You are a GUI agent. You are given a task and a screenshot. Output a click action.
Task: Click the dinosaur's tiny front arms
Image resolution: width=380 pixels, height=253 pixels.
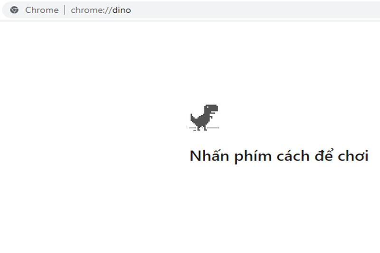click(211, 117)
